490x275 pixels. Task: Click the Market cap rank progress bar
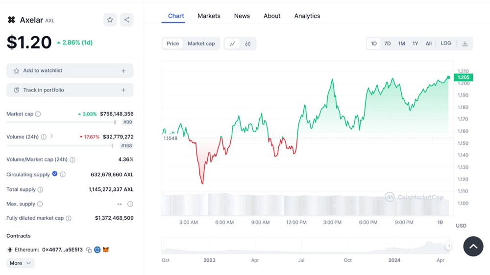pos(61,122)
